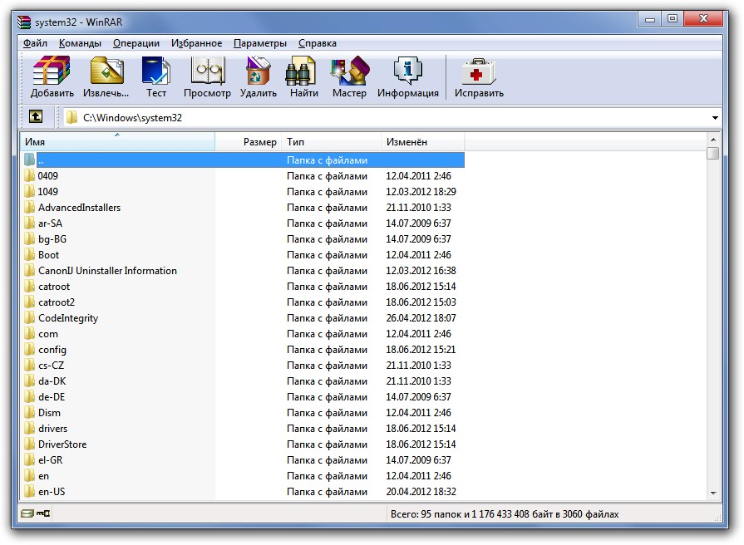Open the Файл menu
Image resolution: width=744 pixels, height=545 pixels.
pos(35,43)
